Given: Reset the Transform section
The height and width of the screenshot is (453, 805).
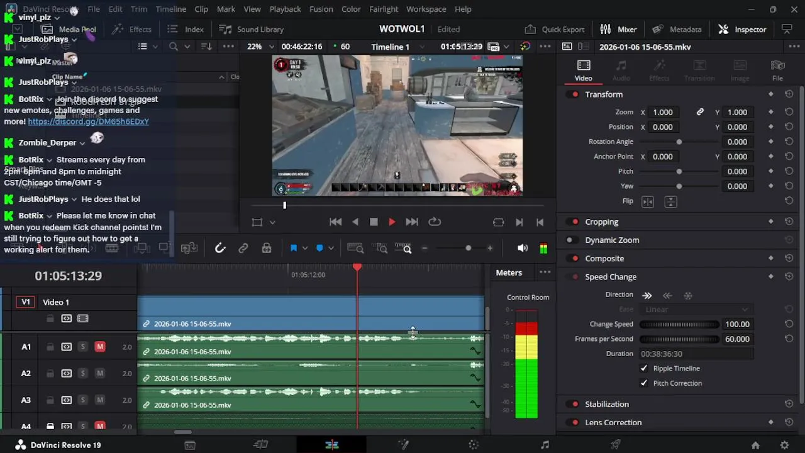Looking at the screenshot, I should (x=789, y=94).
